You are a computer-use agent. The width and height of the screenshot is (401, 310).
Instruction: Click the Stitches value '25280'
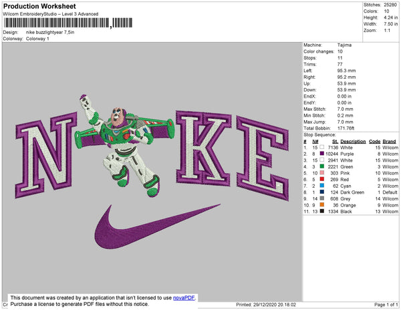tap(390, 5)
